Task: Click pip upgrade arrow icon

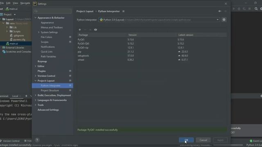Action: pos(179,52)
